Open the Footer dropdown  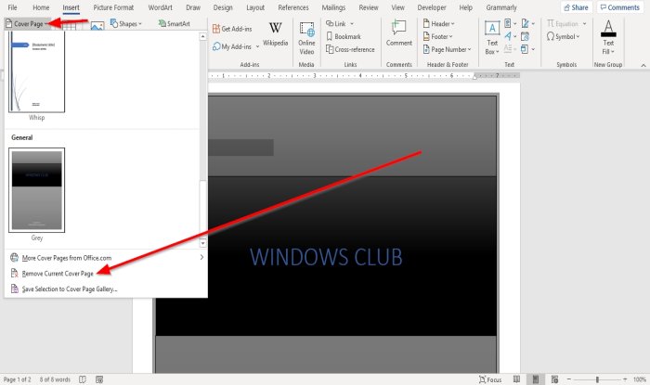437,36
